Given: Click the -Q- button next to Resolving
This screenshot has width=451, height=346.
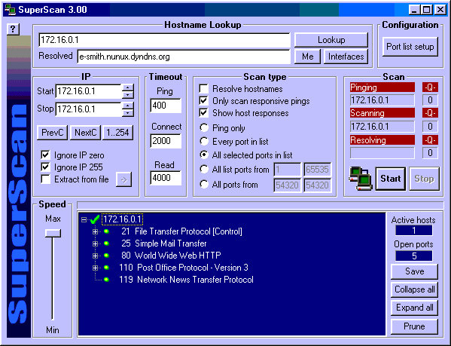Looking at the screenshot, I should click(430, 140).
